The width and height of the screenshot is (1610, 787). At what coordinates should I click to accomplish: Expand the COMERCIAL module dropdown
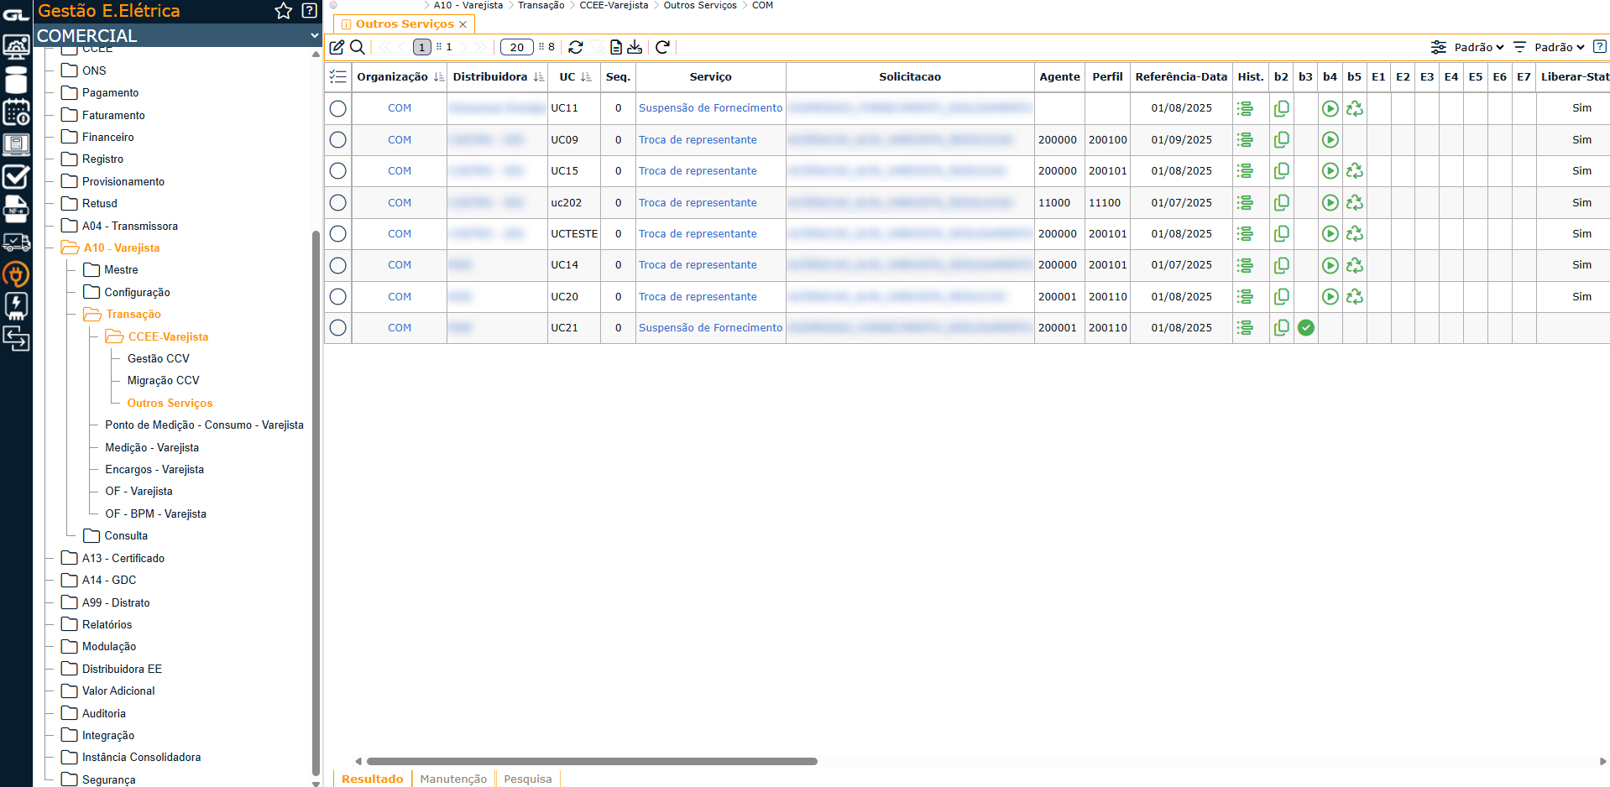click(x=314, y=35)
